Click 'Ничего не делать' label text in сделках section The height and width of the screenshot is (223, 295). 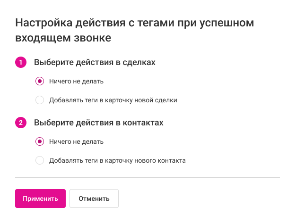[x=76, y=81]
